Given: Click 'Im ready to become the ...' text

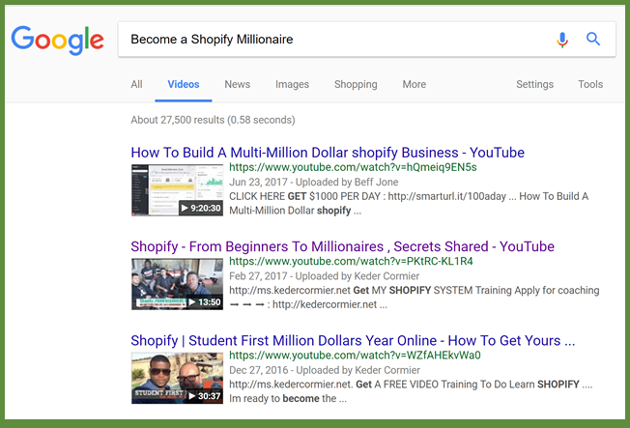Looking at the screenshot, I should (x=288, y=399).
